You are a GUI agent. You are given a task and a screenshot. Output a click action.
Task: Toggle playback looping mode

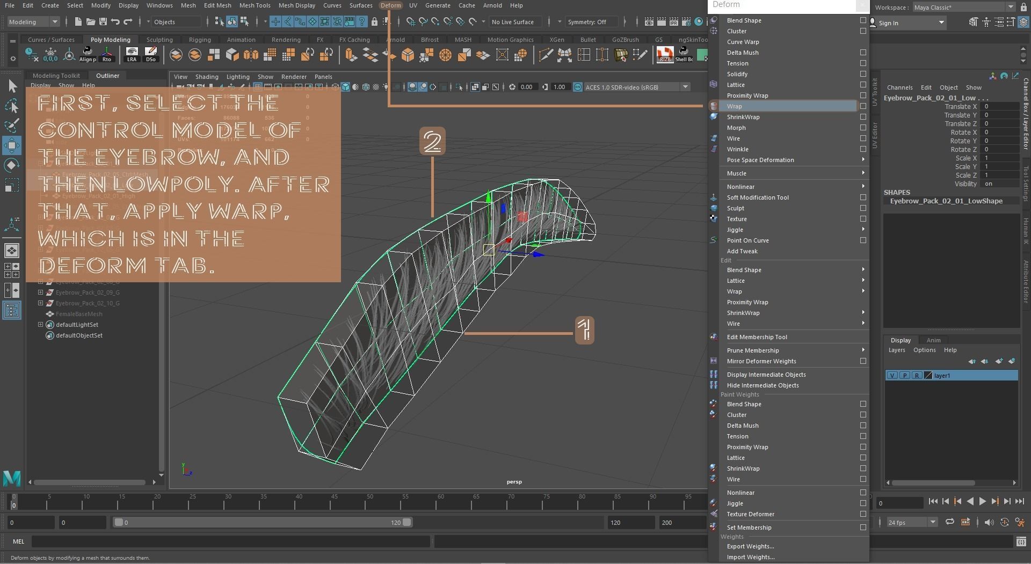[x=949, y=522]
